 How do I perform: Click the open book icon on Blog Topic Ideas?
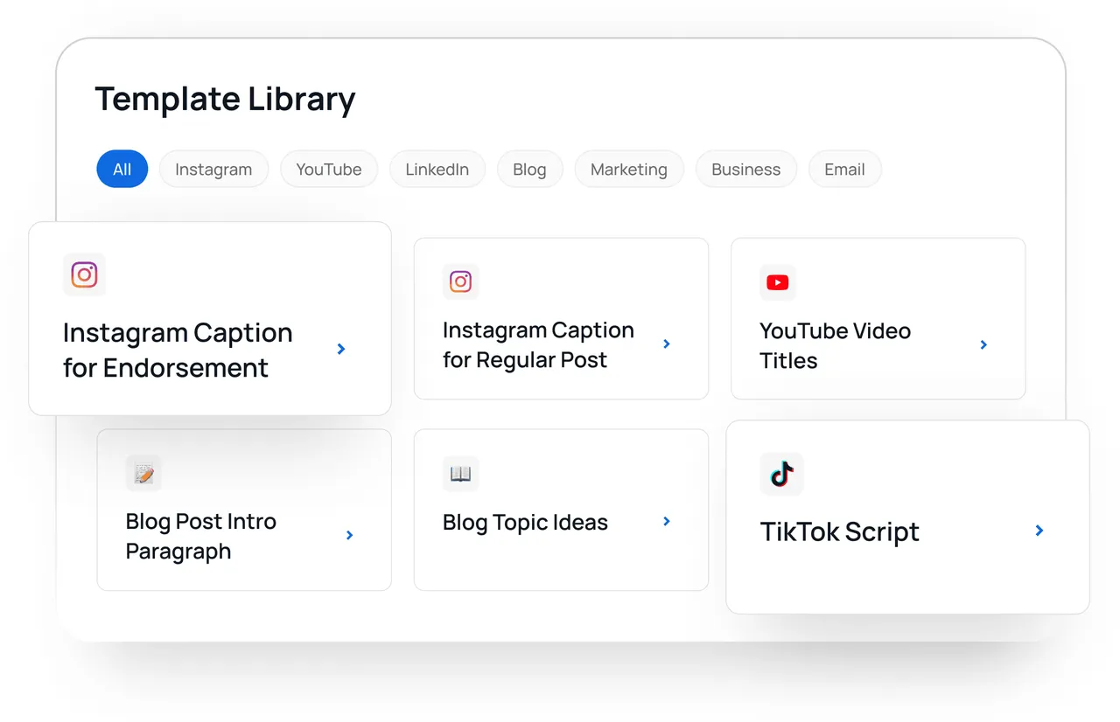point(460,474)
